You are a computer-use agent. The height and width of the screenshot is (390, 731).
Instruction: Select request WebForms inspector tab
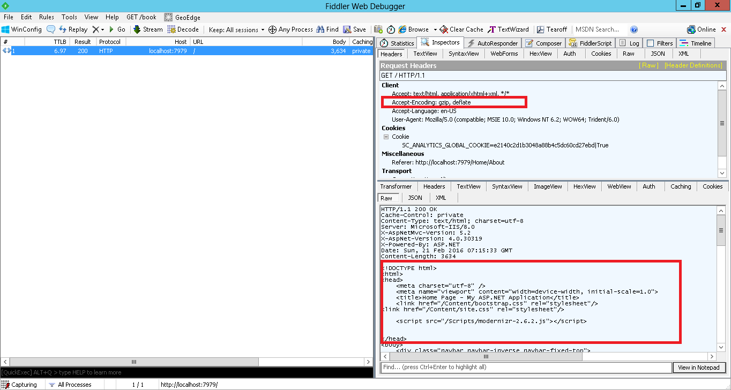point(504,54)
